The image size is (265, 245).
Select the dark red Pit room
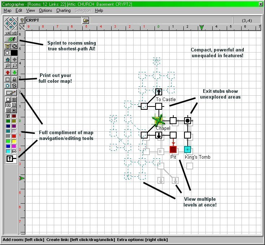click(173, 149)
